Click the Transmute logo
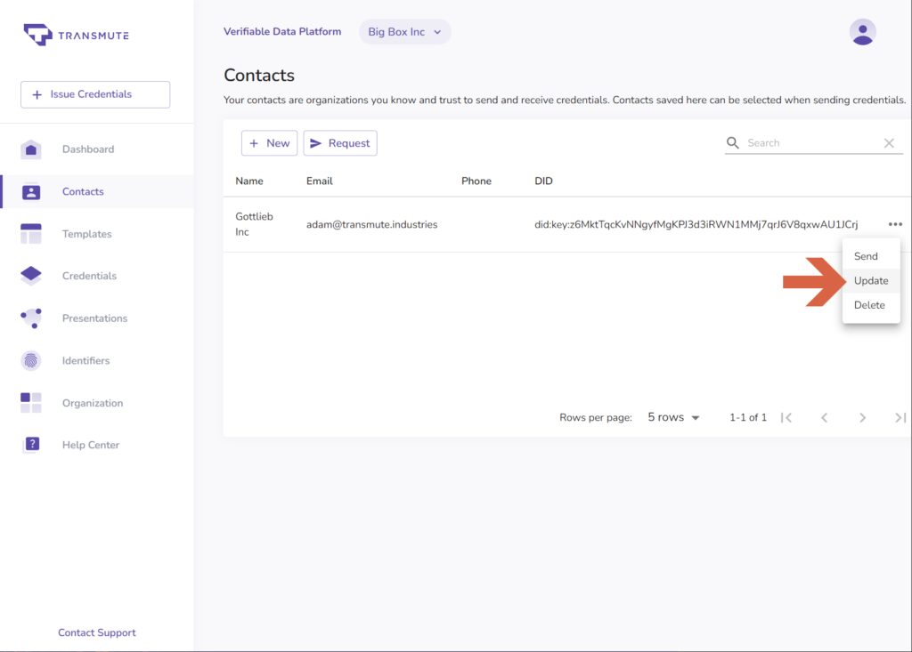This screenshot has width=912, height=652. pos(77,35)
